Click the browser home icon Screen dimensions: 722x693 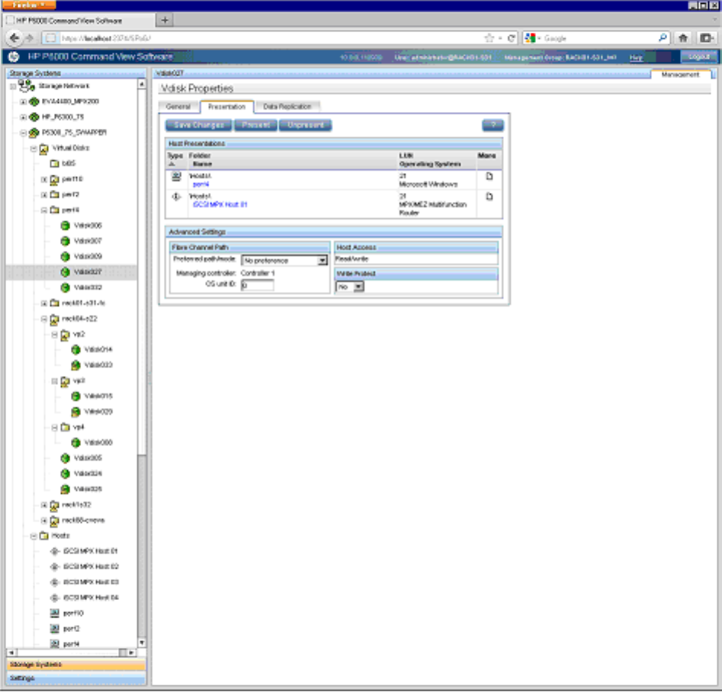coord(683,38)
